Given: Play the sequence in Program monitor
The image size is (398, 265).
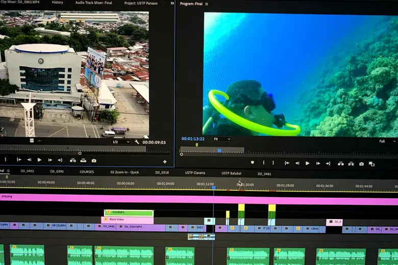Looking at the screenshot, I should [x=307, y=163].
